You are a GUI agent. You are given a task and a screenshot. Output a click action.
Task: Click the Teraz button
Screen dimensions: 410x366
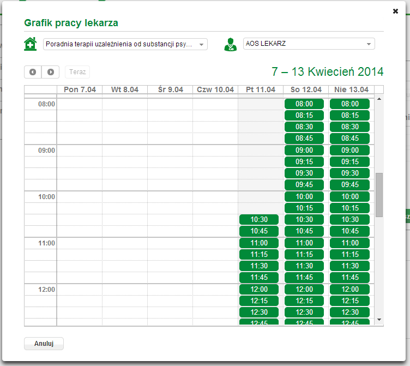coord(77,72)
